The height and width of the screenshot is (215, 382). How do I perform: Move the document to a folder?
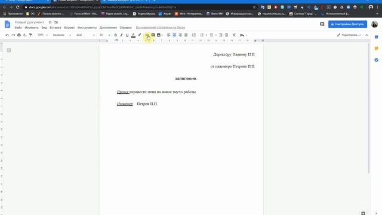pyautogui.click(x=56, y=22)
